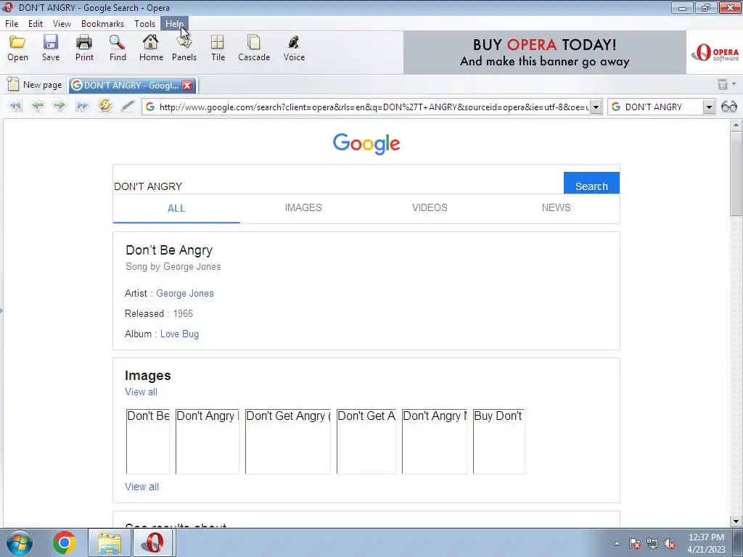Click the scrollbar up arrow
This screenshot has height=557, width=743.
point(736,125)
